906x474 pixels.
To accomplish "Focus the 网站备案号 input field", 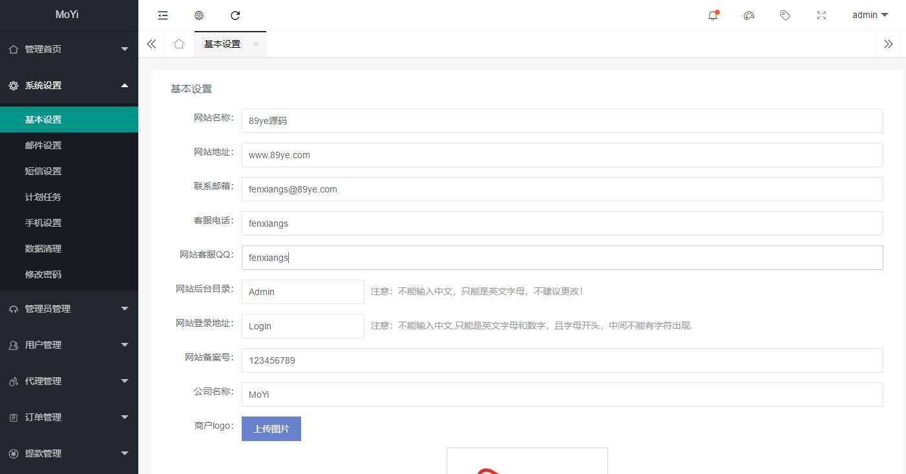I will tap(562, 360).
